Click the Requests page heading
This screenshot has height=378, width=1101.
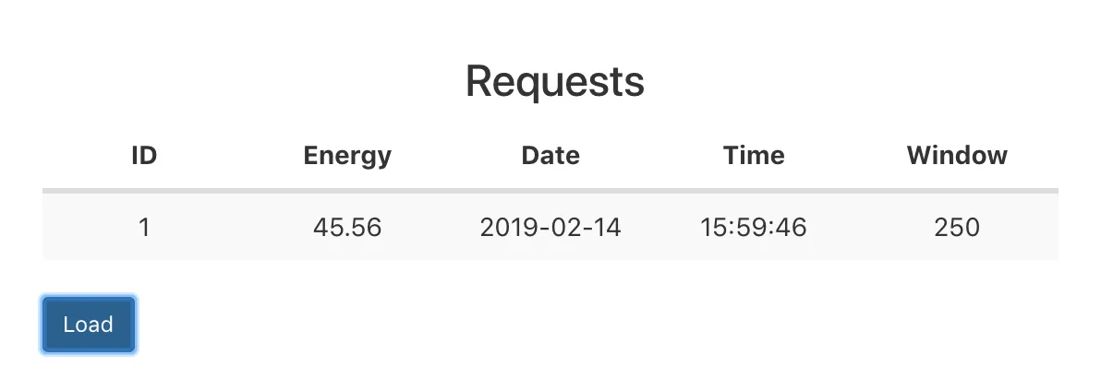pyautogui.click(x=554, y=82)
